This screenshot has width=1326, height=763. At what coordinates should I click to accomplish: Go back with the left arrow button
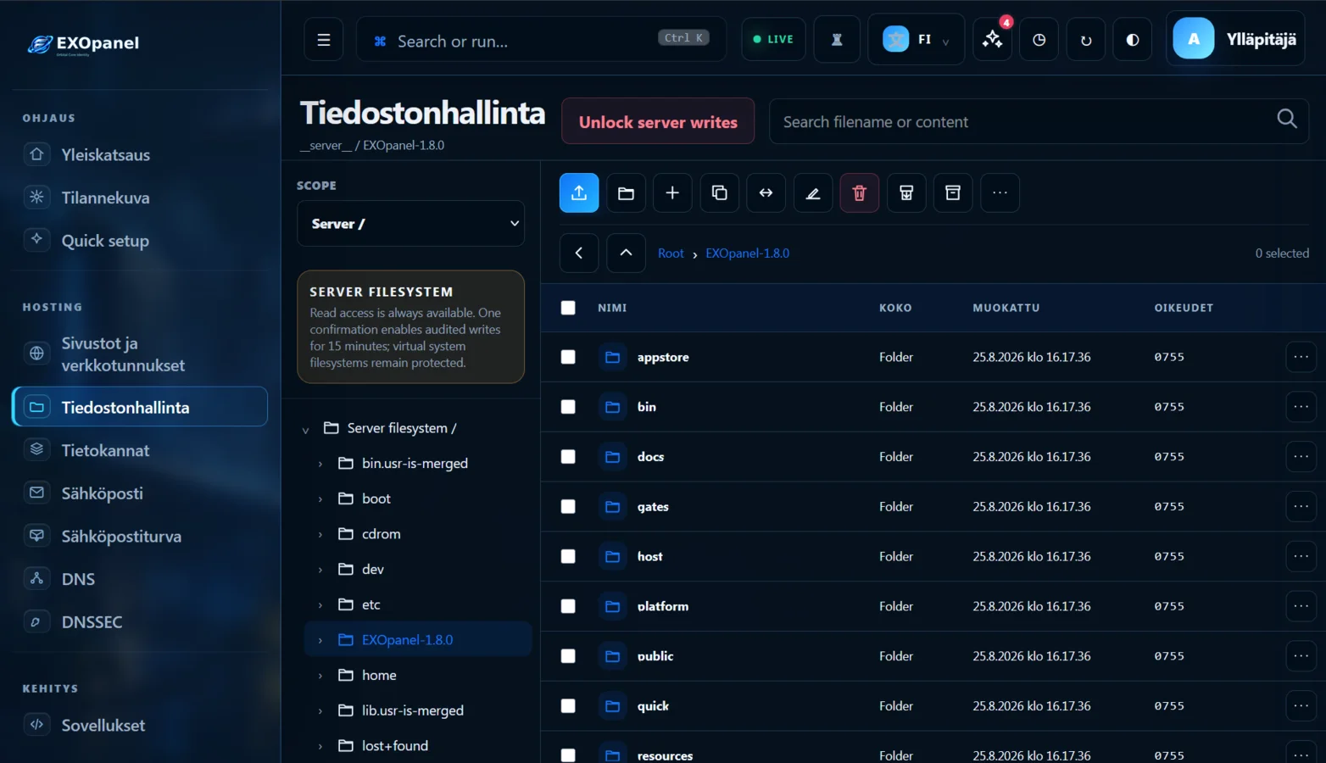tap(579, 253)
